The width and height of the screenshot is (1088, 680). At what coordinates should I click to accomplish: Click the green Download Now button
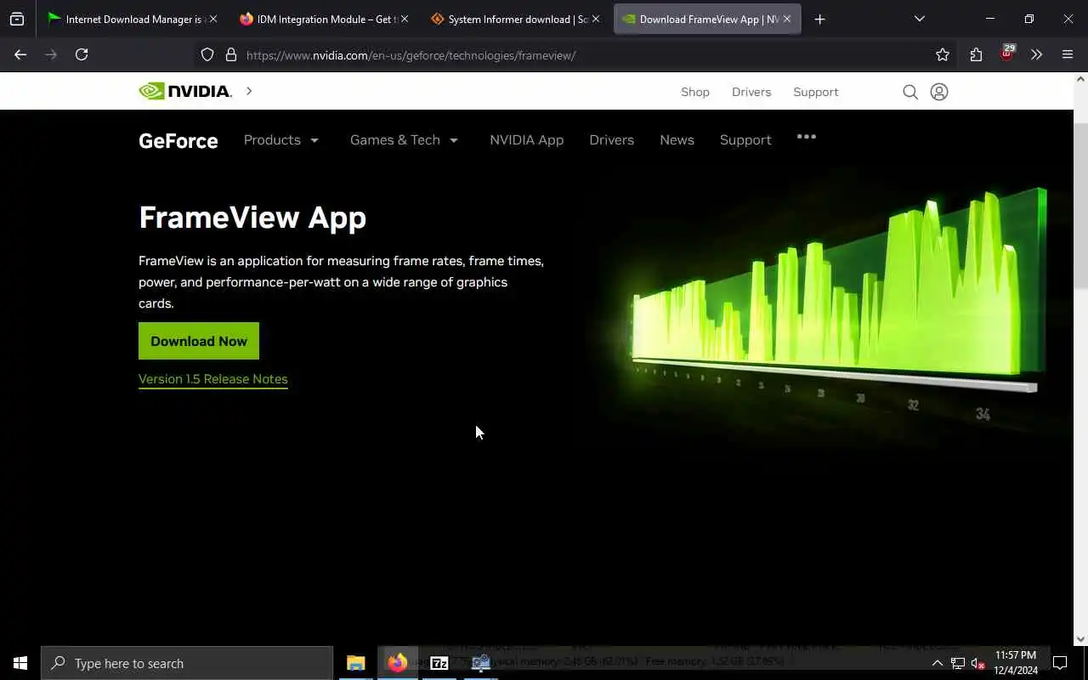click(199, 341)
